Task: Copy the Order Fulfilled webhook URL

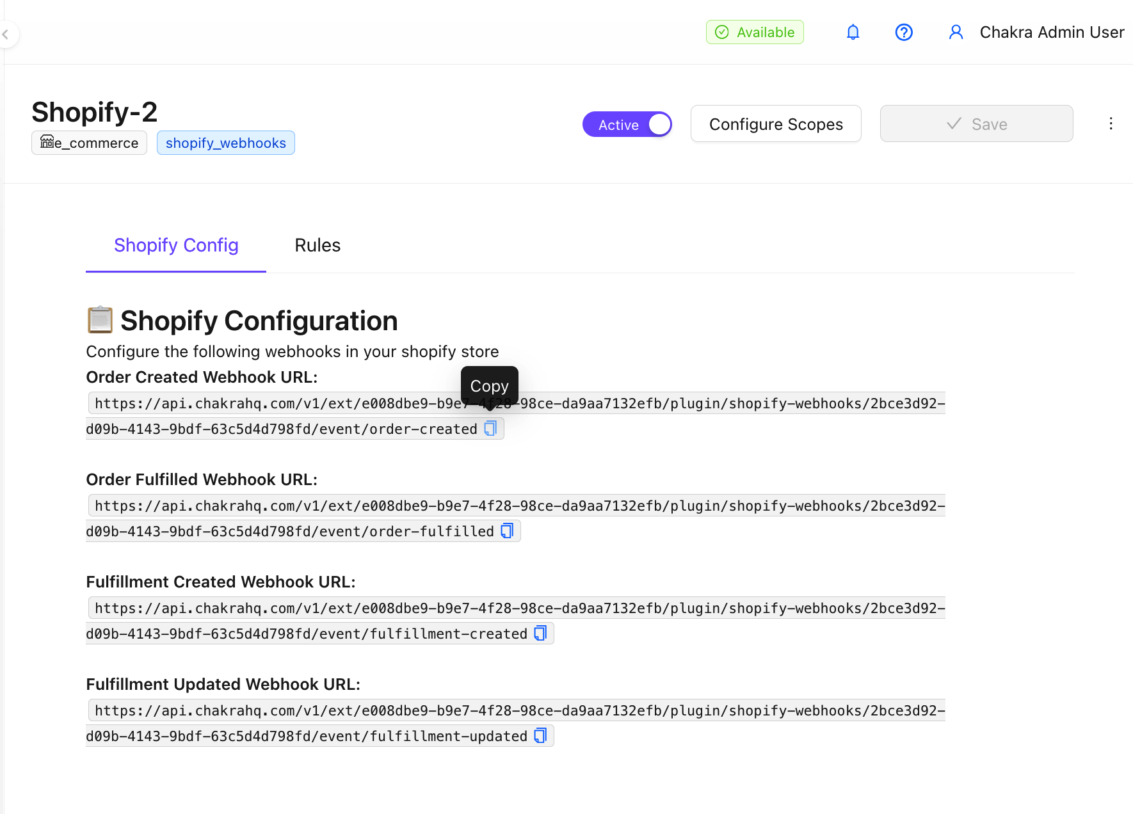Action: coord(507,531)
